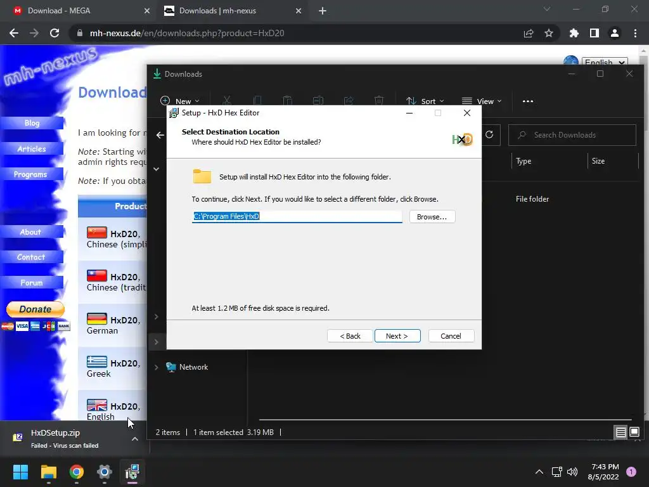Click the share page icon in address bar

coord(529,33)
